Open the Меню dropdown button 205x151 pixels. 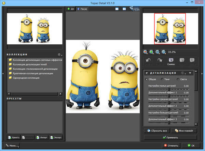(x=12, y=146)
